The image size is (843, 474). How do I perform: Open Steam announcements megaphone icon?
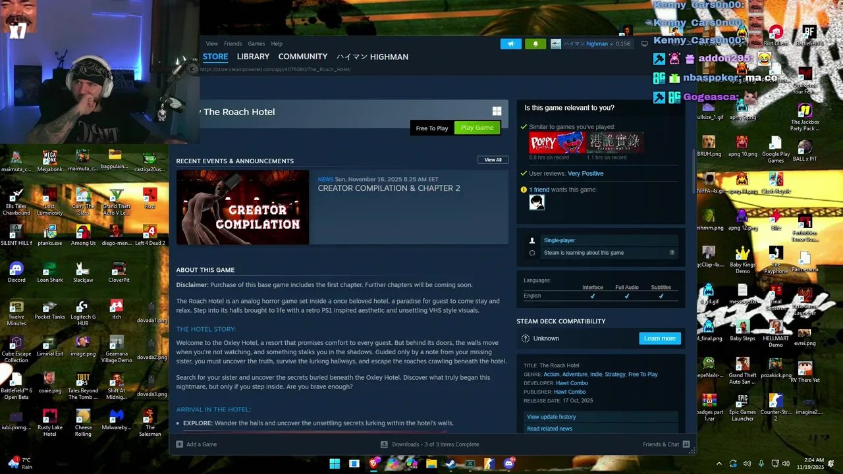[510, 44]
